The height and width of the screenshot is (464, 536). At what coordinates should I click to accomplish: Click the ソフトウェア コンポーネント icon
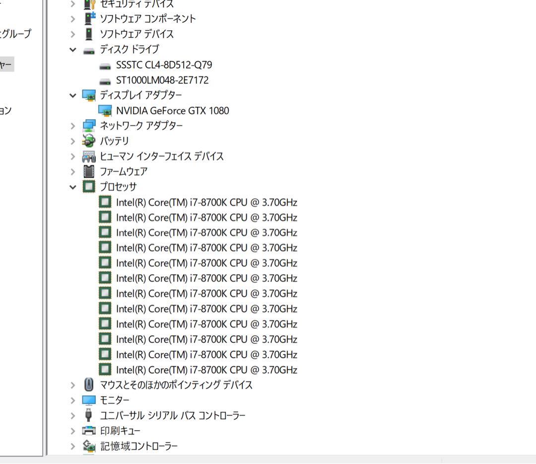(x=90, y=19)
